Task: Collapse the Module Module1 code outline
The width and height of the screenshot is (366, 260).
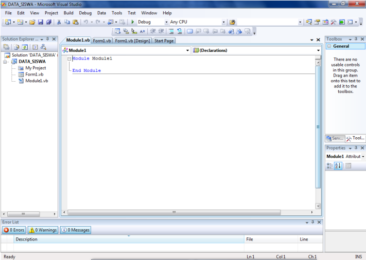Action: pos(69,59)
